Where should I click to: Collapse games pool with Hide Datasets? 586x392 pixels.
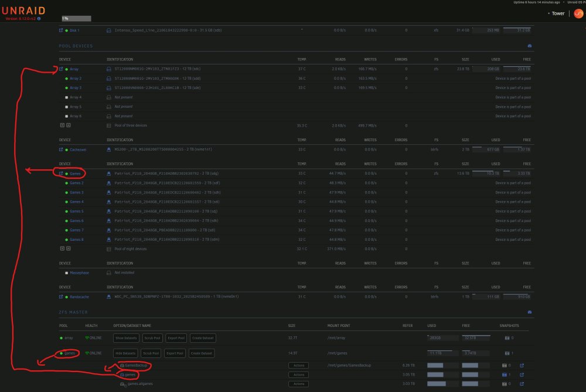(125, 353)
